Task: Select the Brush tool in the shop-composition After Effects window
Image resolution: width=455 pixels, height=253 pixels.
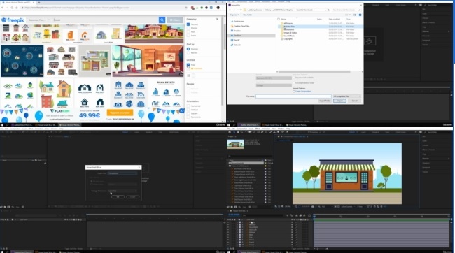Action: pos(271,132)
